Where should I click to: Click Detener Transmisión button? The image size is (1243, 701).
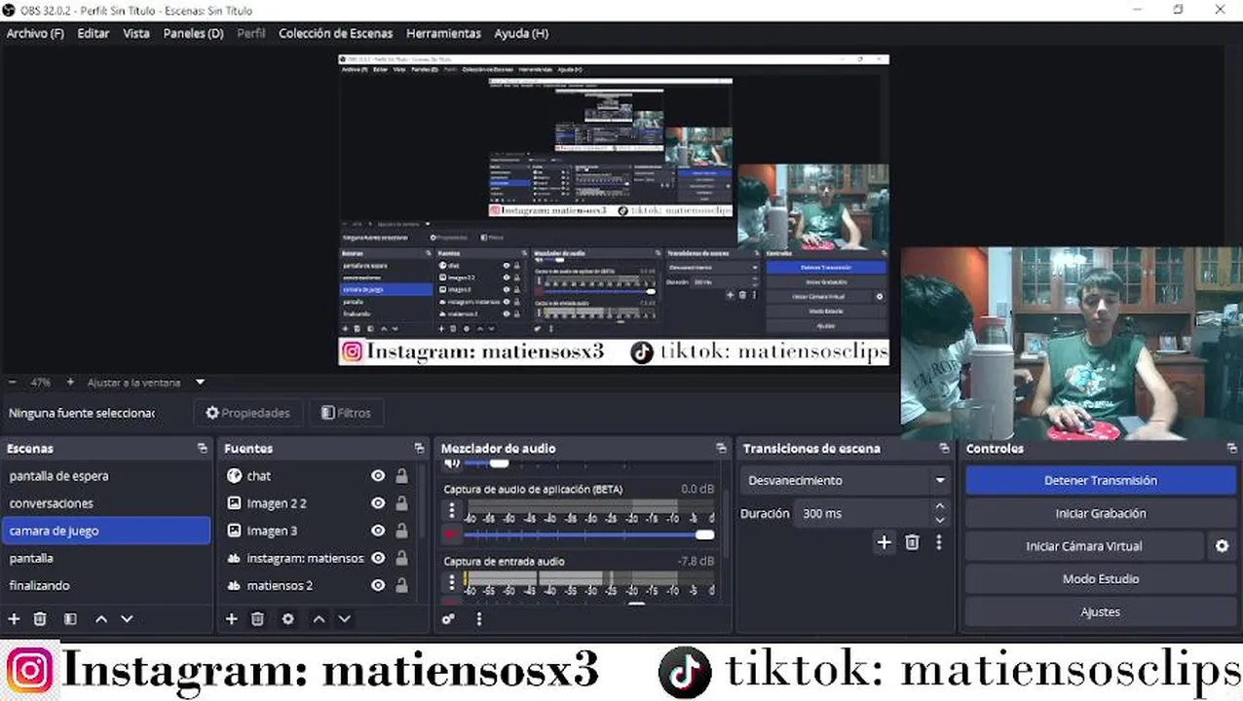1101,480
